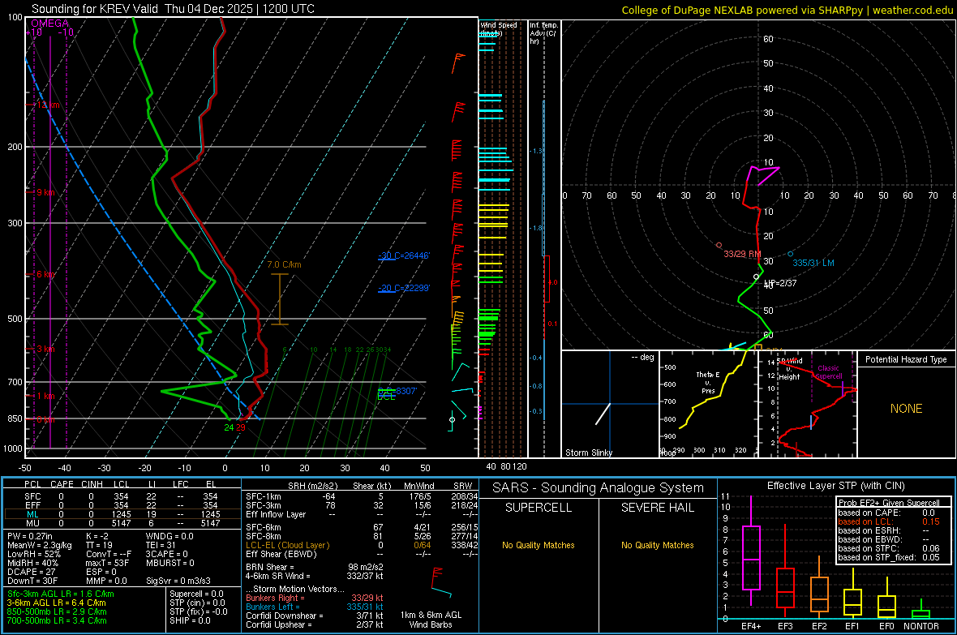Viewport: 957px width, 635px height.
Task: Click the 850-500mb LR value
Action: [57, 611]
